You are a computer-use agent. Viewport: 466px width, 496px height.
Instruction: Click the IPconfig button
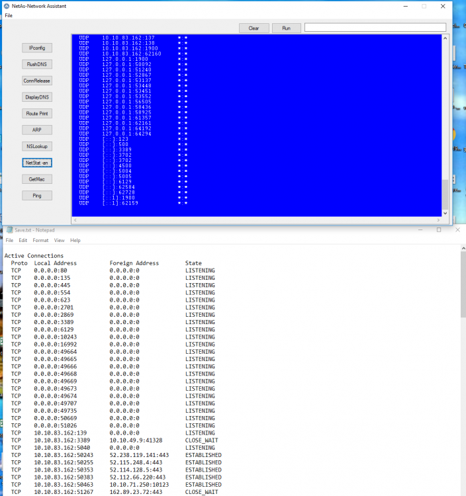[x=37, y=48]
